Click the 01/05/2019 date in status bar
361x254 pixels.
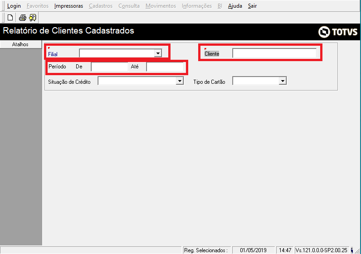pyautogui.click(x=253, y=250)
